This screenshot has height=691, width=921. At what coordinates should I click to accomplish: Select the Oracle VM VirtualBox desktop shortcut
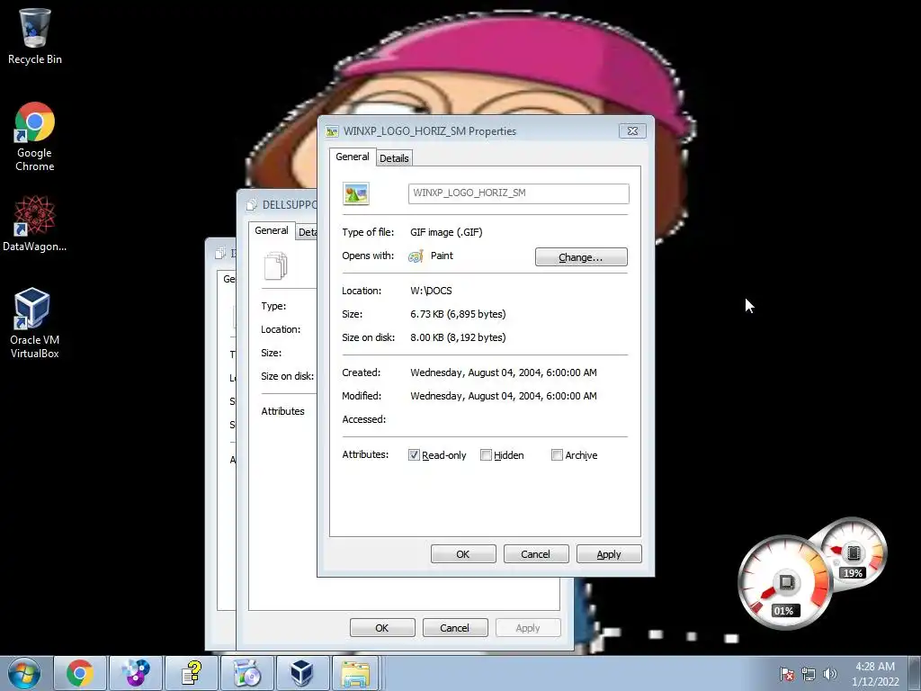[35, 323]
